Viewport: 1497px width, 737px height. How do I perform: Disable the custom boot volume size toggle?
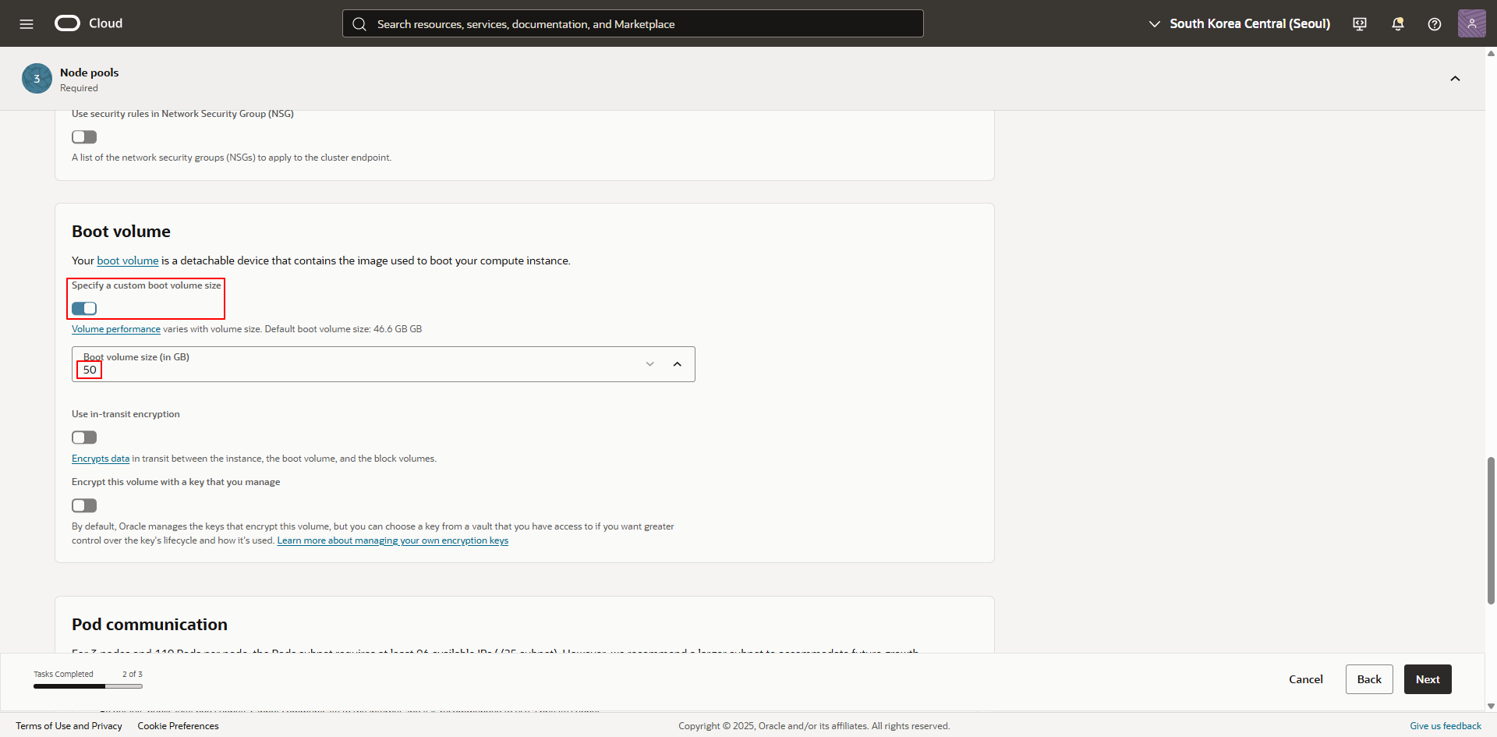coord(84,309)
